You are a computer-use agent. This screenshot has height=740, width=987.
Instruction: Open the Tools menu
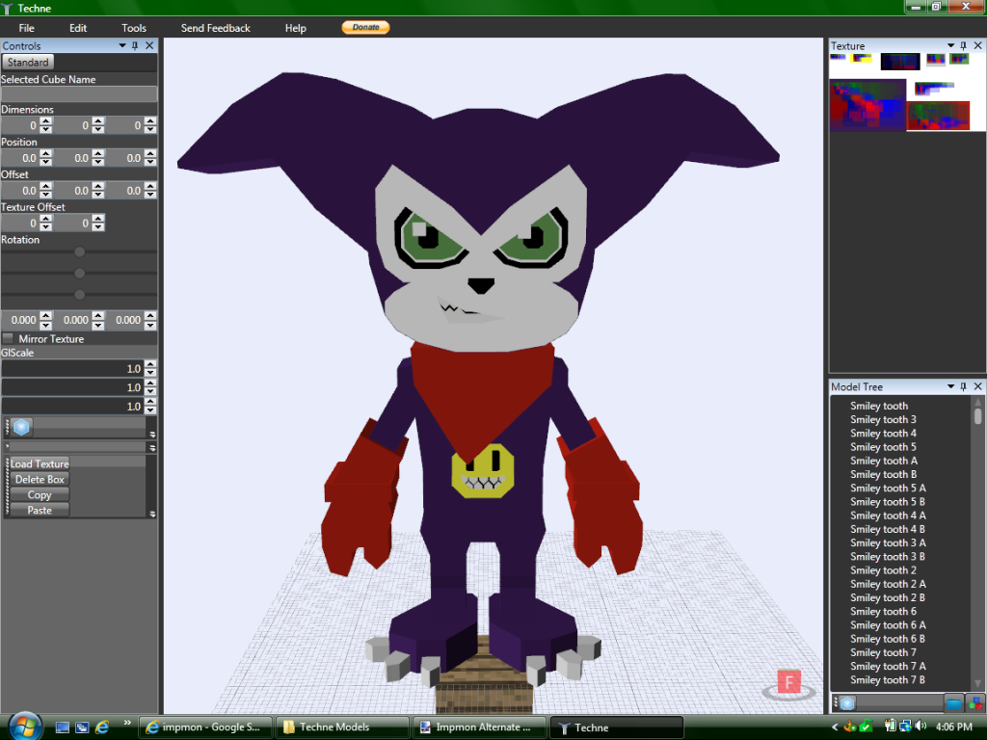[133, 28]
